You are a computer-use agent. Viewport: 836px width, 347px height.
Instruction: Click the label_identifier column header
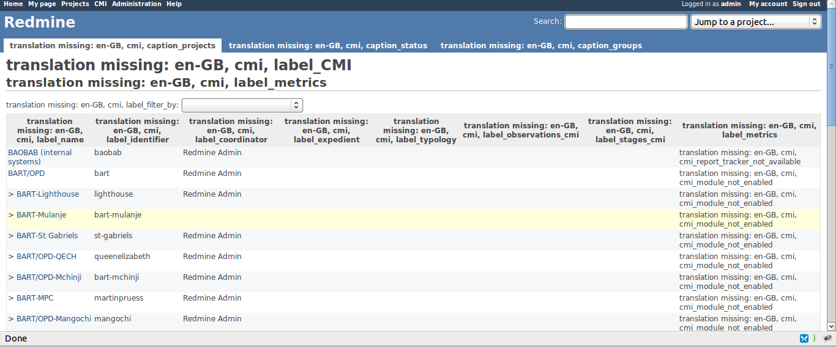pyautogui.click(x=137, y=130)
